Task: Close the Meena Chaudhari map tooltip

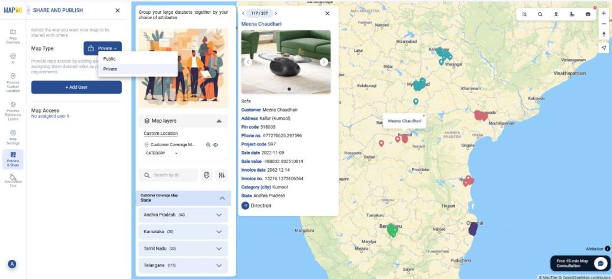Action: pyautogui.click(x=424, y=116)
